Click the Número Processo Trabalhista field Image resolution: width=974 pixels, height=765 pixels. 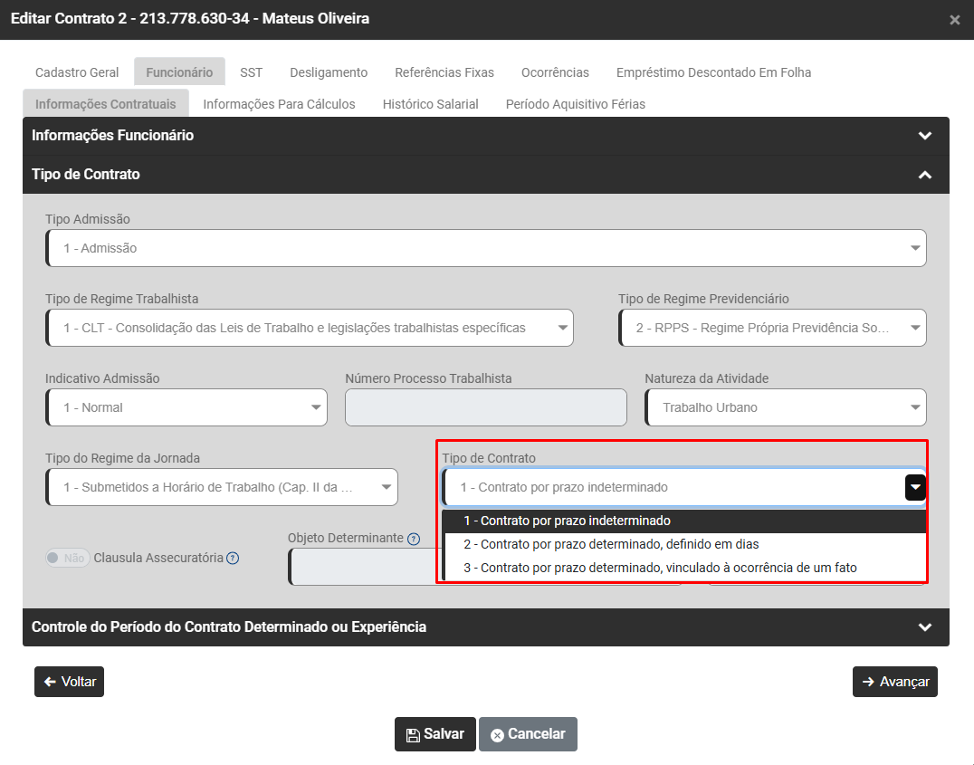coord(485,407)
